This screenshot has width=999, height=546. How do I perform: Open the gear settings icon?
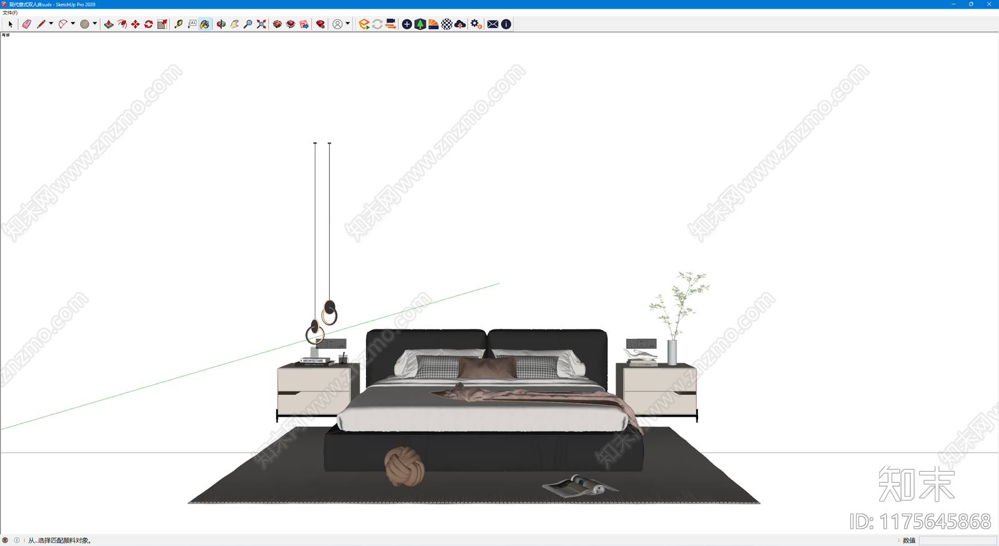tap(476, 24)
